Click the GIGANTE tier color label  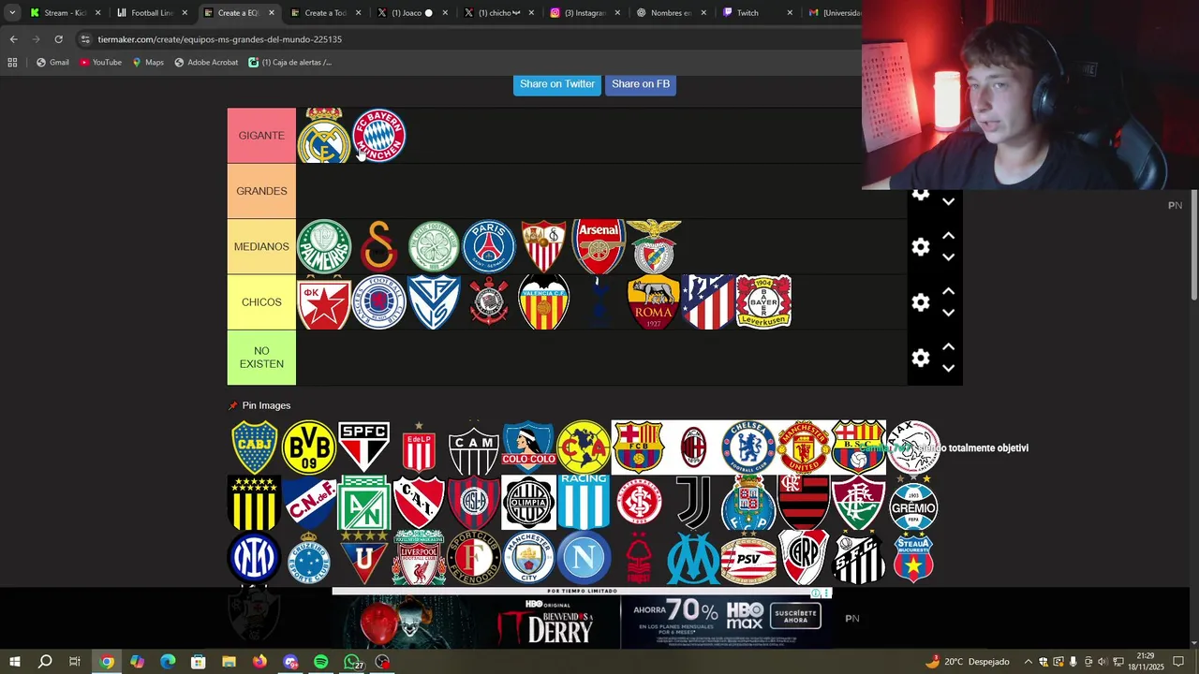[261, 136]
